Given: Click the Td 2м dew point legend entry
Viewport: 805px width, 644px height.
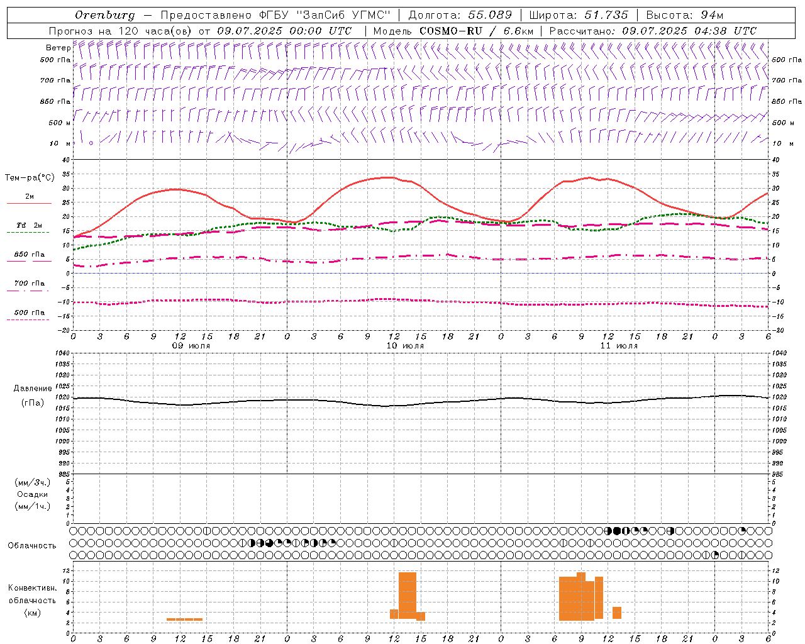Looking at the screenshot, I should [29, 225].
